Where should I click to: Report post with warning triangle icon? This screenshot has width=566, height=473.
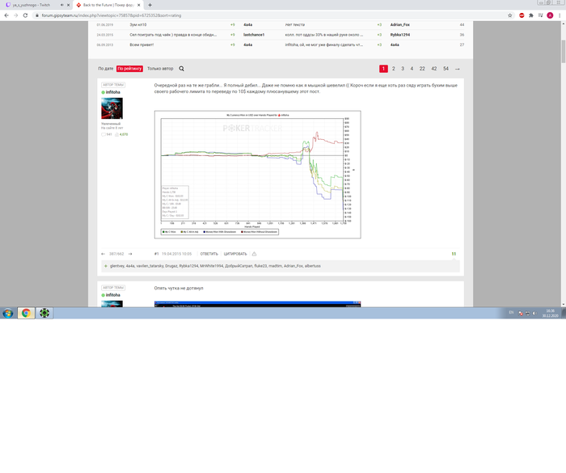(254, 254)
